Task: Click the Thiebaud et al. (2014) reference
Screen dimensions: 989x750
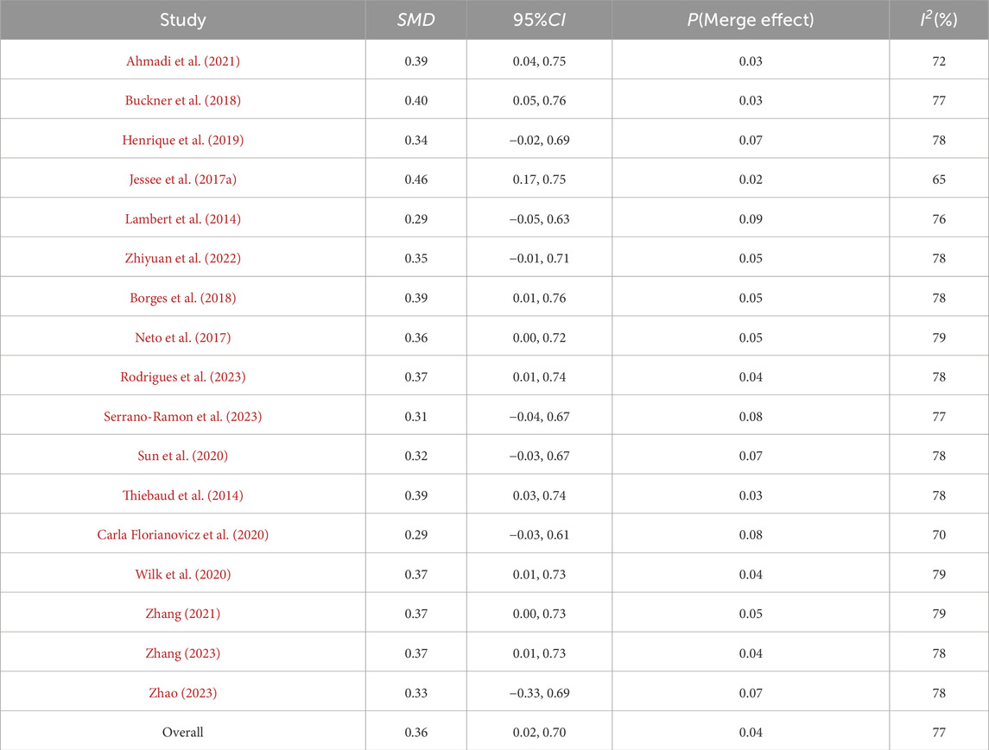Action: [x=183, y=495]
